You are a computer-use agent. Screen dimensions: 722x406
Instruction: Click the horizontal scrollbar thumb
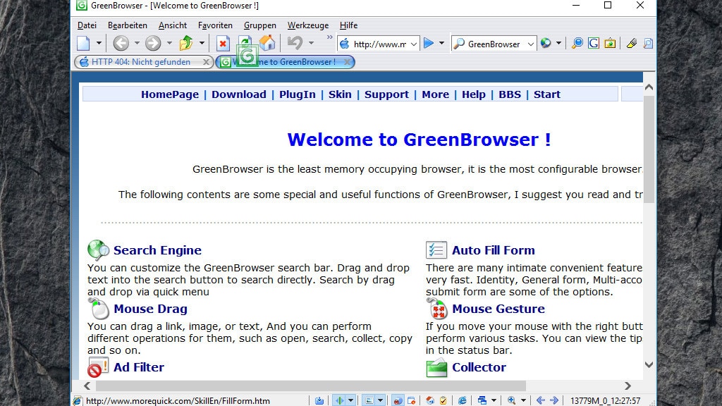coord(310,386)
